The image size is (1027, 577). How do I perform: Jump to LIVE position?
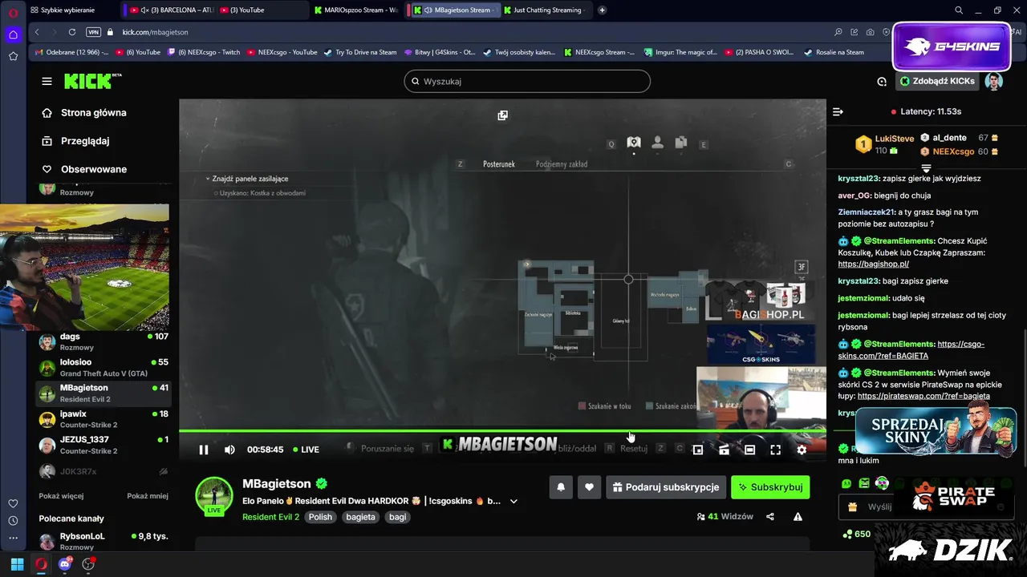[306, 450]
